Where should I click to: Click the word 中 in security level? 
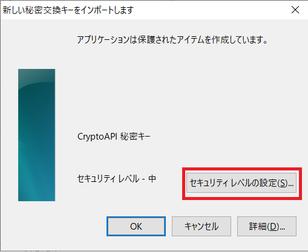pyautogui.click(x=152, y=179)
